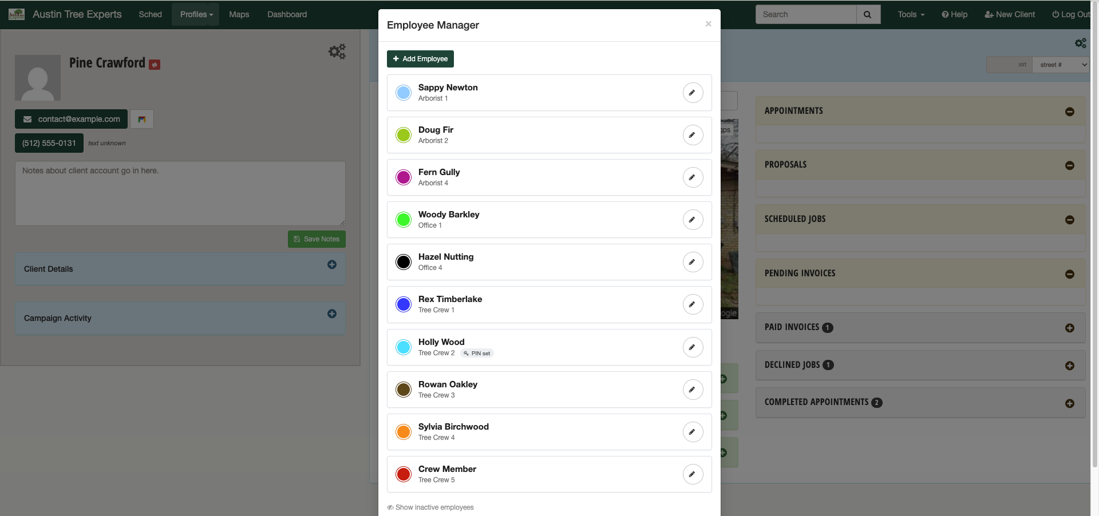Screen dimensions: 1099x516
Task: Show inactive employees
Action: pyautogui.click(x=430, y=507)
